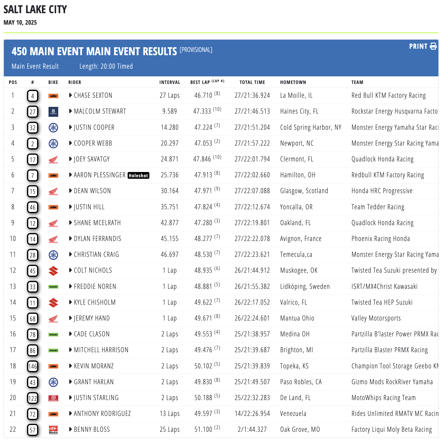Open rider ANTHONY RODRIGUEZ
Image resolution: width=444 pixels, height=445 pixels.
[x=102, y=414]
